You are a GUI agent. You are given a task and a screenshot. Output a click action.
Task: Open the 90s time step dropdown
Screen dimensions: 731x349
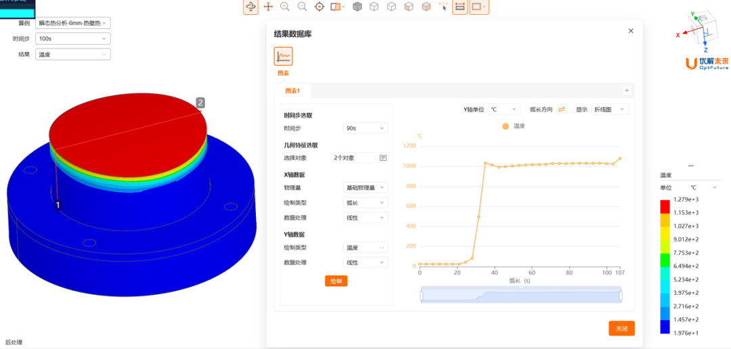pyautogui.click(x=365, y=128)
